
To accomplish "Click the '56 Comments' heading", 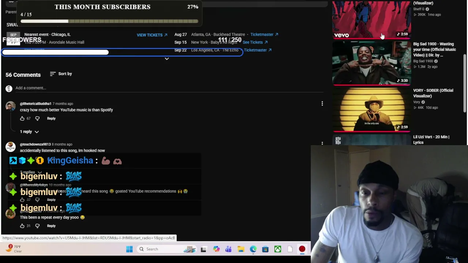I will 23,75.
